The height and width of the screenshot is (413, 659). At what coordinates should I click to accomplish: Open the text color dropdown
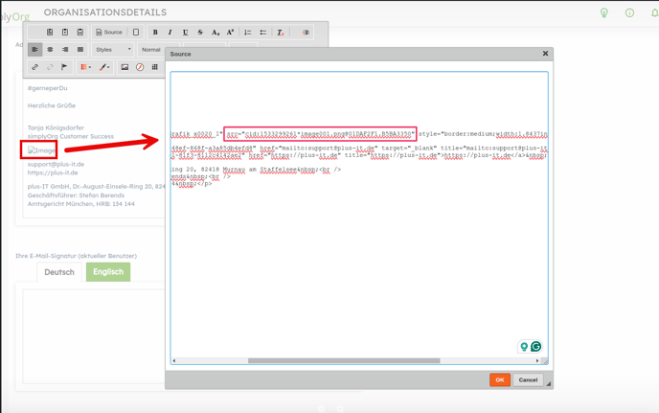coord(86,67)
